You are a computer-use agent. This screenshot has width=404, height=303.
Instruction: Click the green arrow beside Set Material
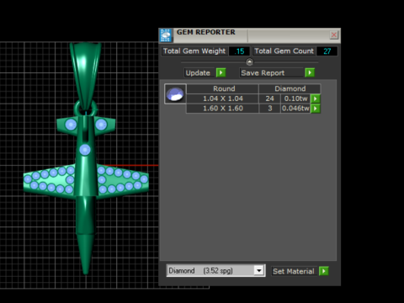(324, 271)
